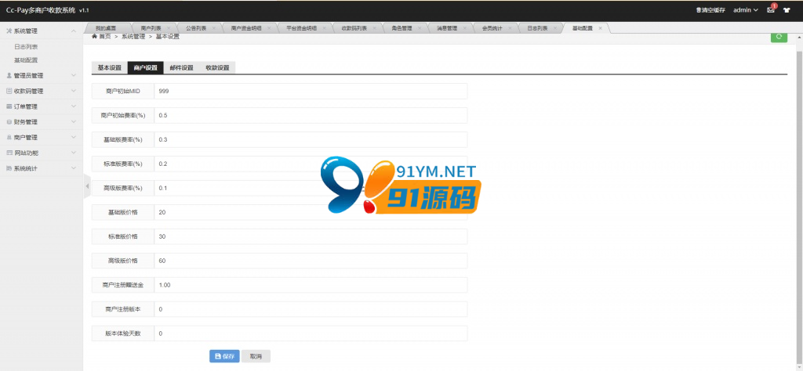
Task: Click the blue 保存 button
Action: [224, 356]
